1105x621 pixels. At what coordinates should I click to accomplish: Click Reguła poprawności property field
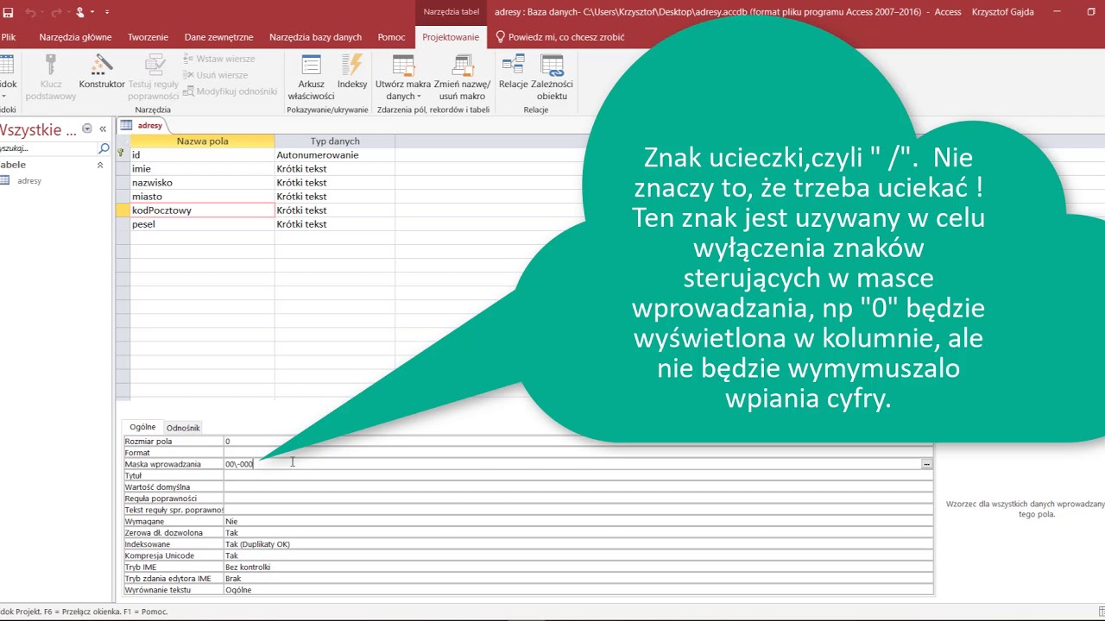pos(578,499)
